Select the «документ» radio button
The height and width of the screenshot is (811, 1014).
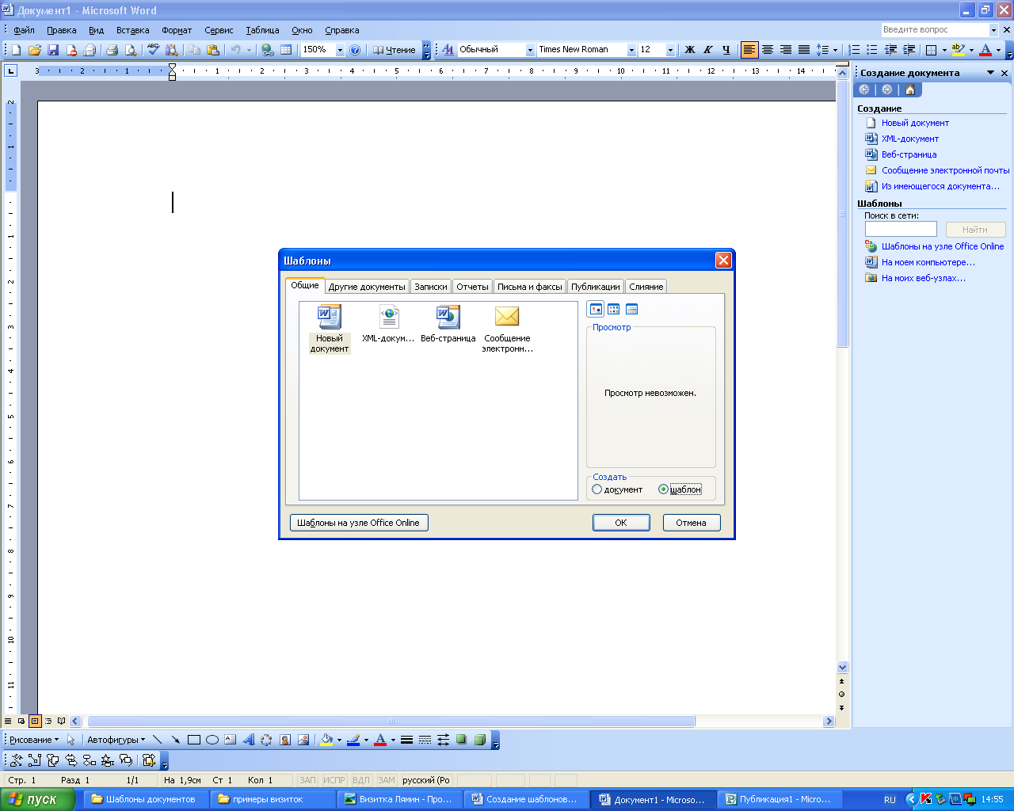pyautogui.click(x=597, y=489)
